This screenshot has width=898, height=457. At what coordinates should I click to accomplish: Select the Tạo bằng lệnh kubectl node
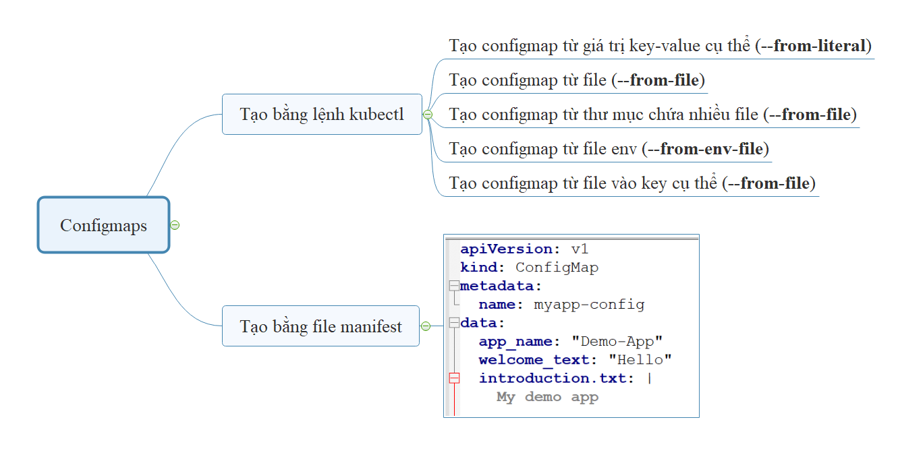coord(322,114)
